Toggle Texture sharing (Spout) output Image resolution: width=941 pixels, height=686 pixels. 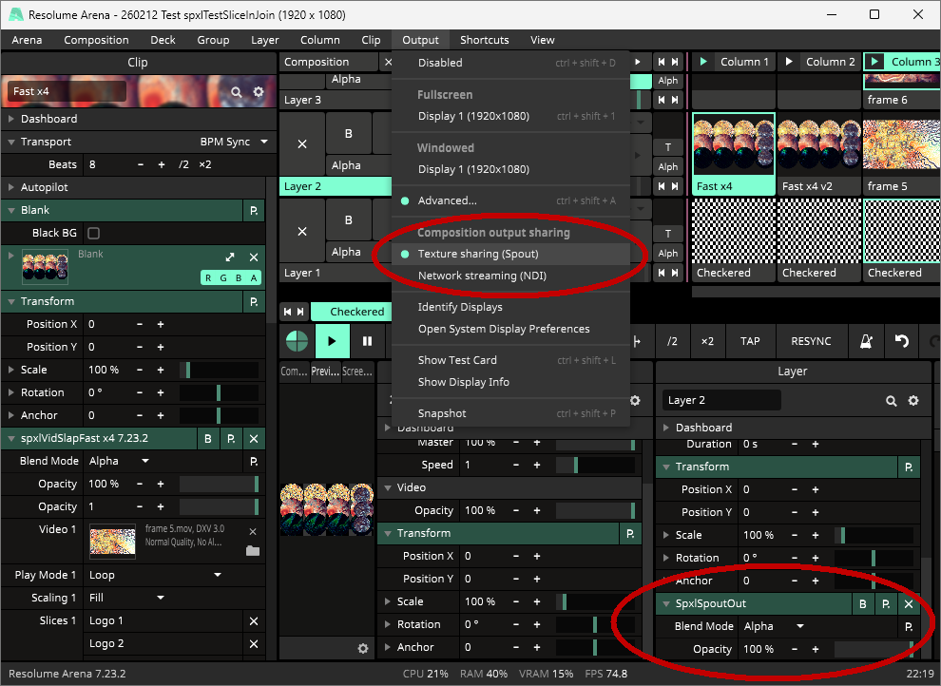478,254
